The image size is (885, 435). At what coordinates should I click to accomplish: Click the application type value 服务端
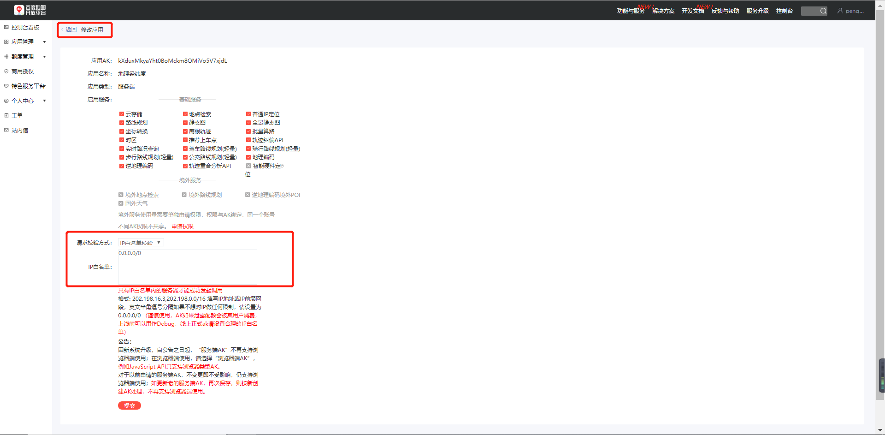(126, 87)
